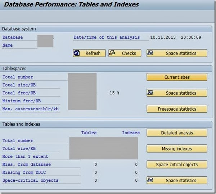Open Space critical objects list
Image resolution: width=216 pixels, height=194 pixels.
point(177,165)
